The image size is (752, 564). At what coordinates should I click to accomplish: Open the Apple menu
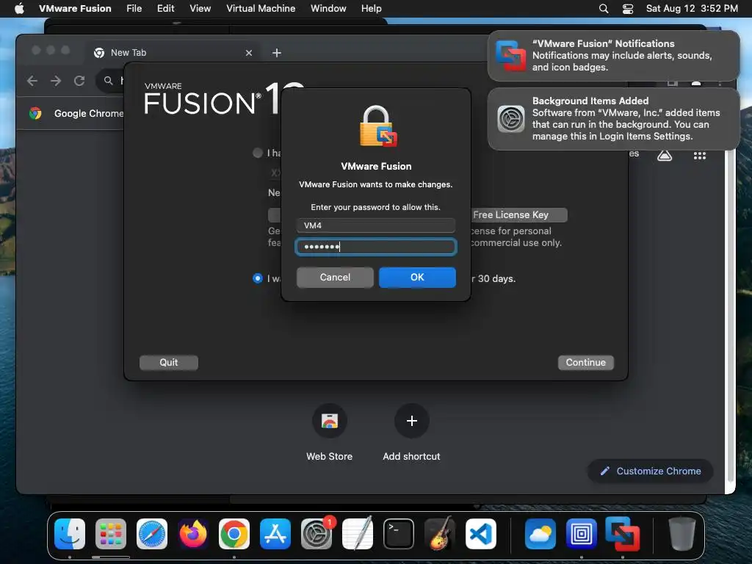pos(19,9)
